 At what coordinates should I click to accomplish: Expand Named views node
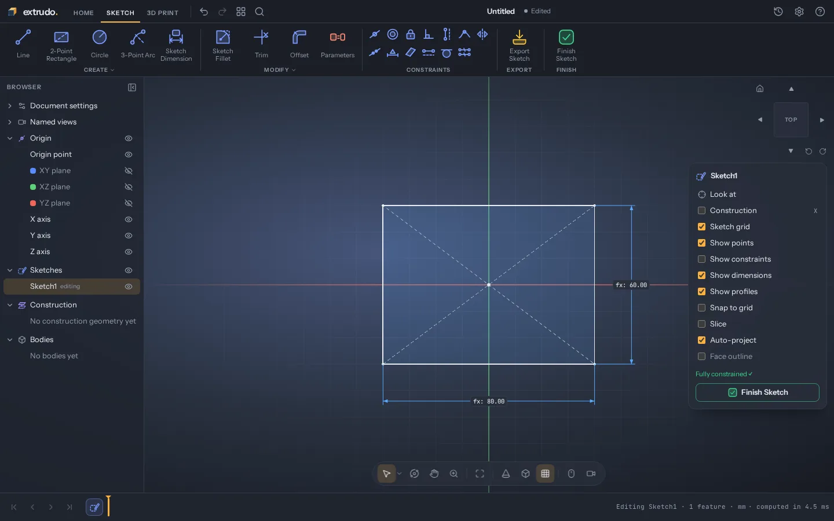[x=10, y=122]
